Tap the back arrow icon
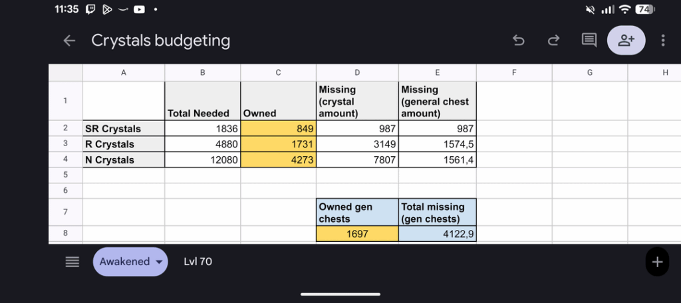The width and height of the screenshot is (681, 303). 69,41
